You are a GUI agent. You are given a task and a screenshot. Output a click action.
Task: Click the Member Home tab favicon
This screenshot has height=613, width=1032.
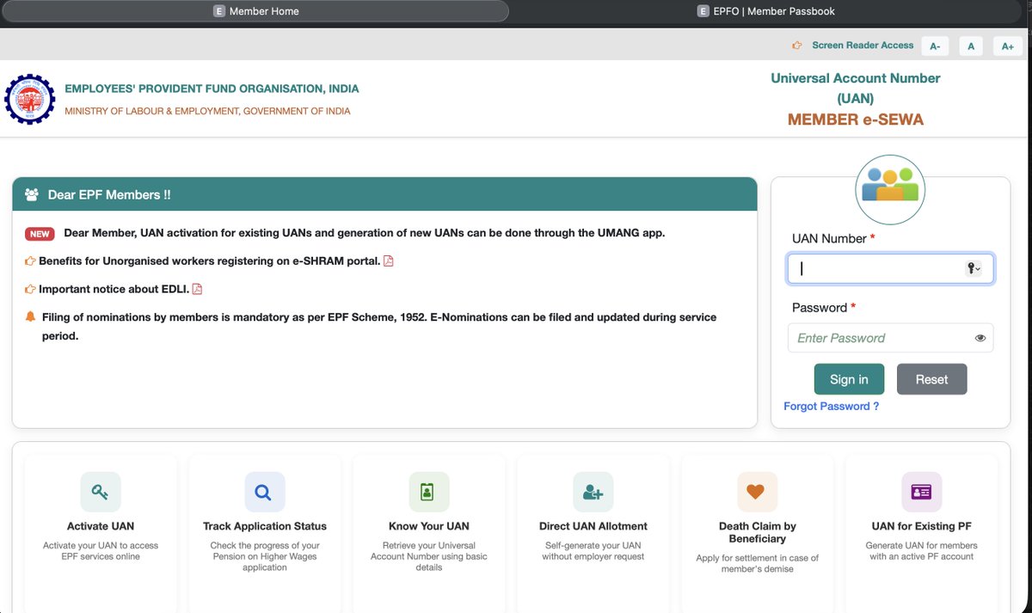219,11
